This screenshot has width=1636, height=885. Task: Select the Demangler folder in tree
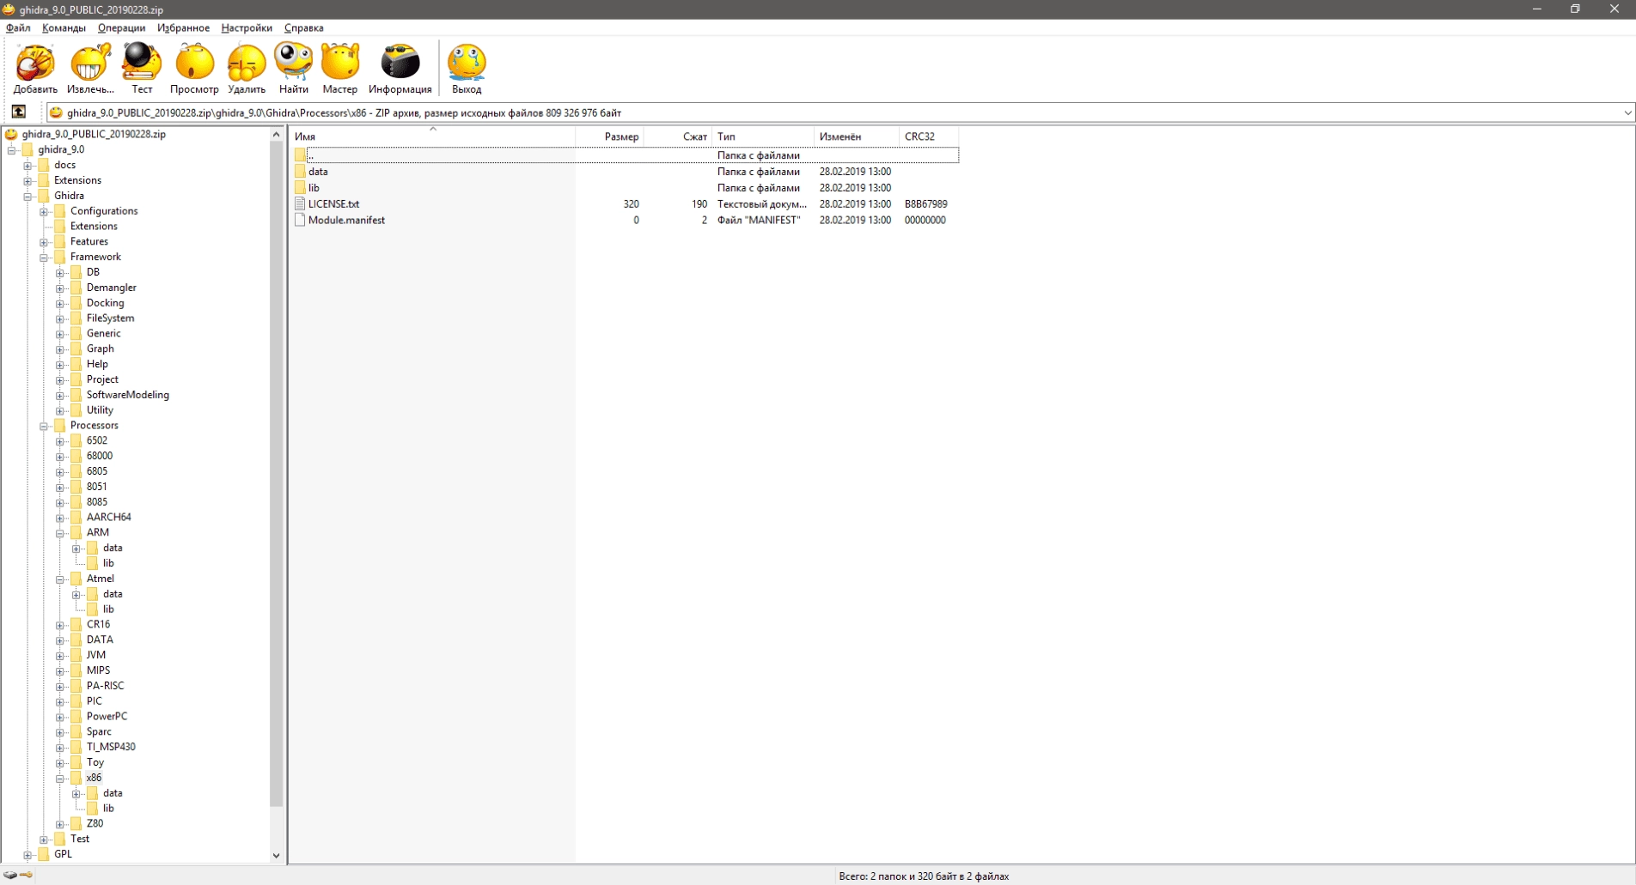coord(111,288)
